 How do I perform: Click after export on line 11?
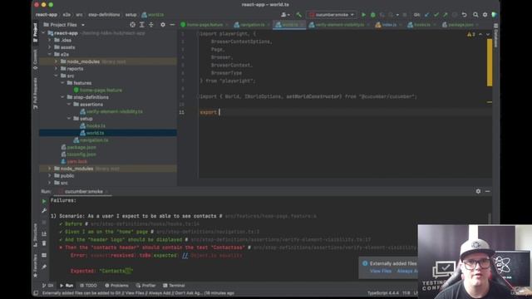click(219, 112)
